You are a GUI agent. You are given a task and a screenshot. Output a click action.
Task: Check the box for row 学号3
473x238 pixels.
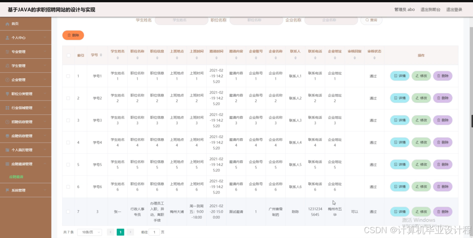click(x=68, y=120)
